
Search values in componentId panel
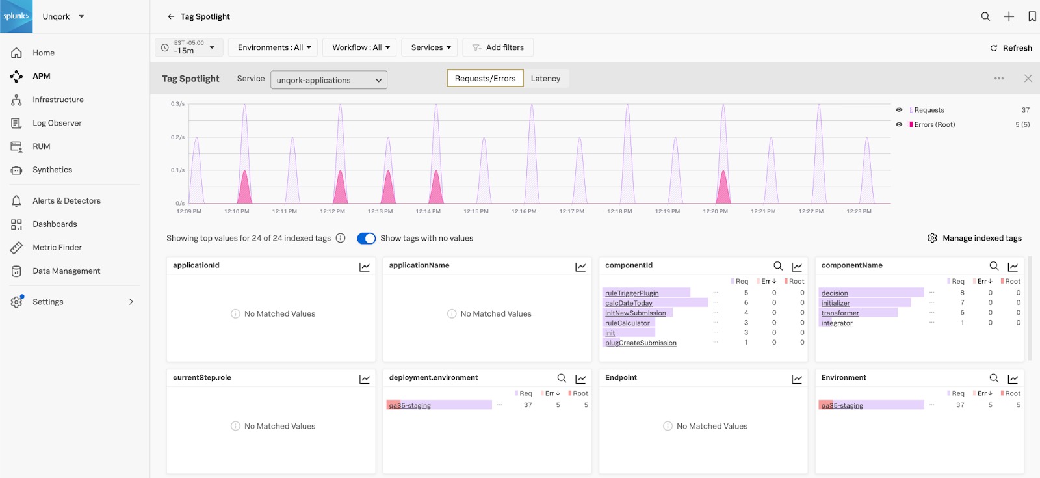[778, 266]
